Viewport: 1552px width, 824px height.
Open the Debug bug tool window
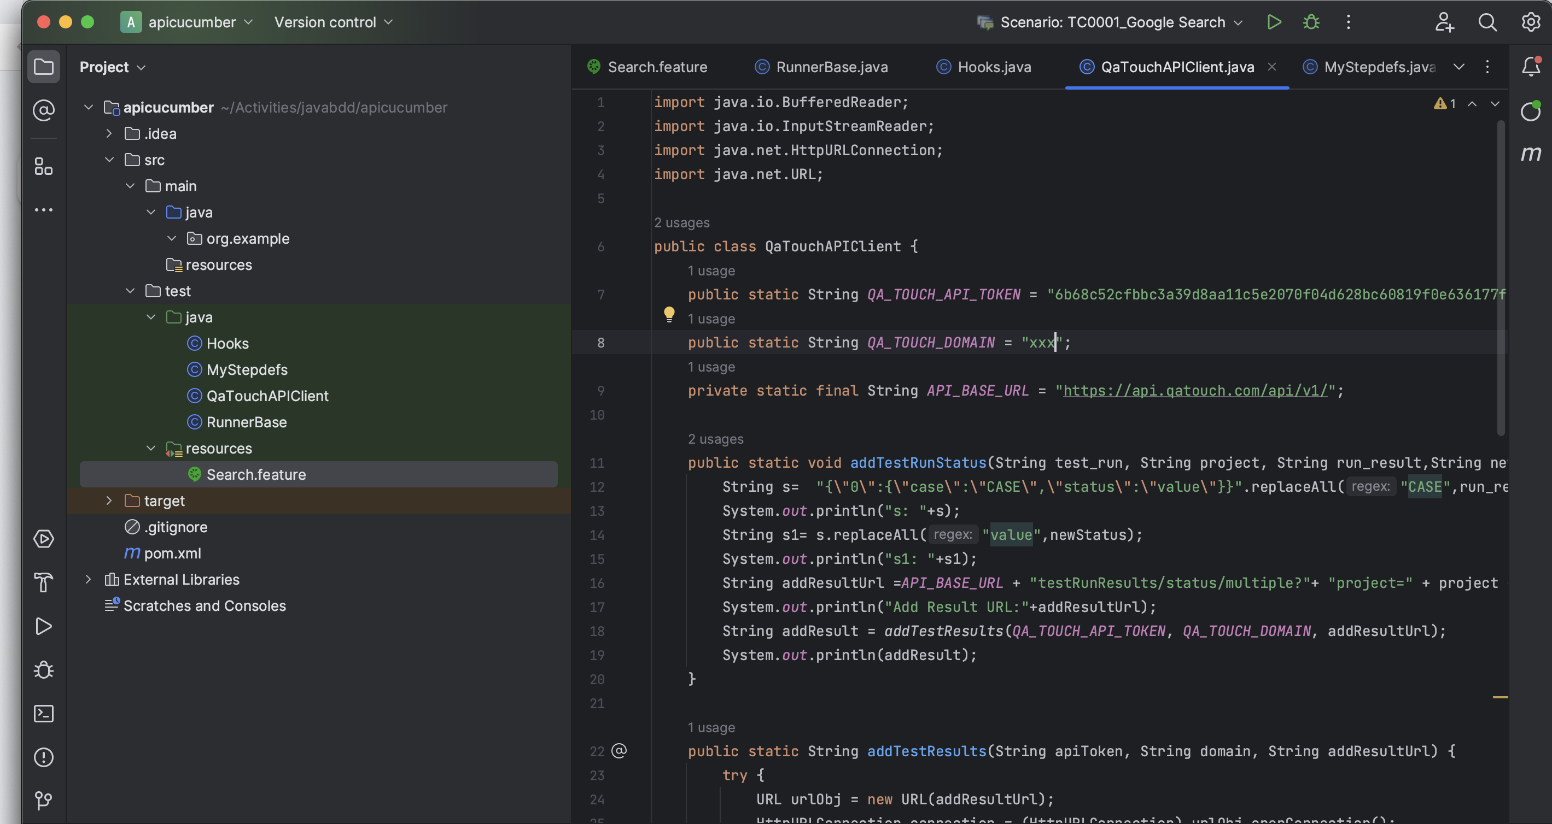43,670
